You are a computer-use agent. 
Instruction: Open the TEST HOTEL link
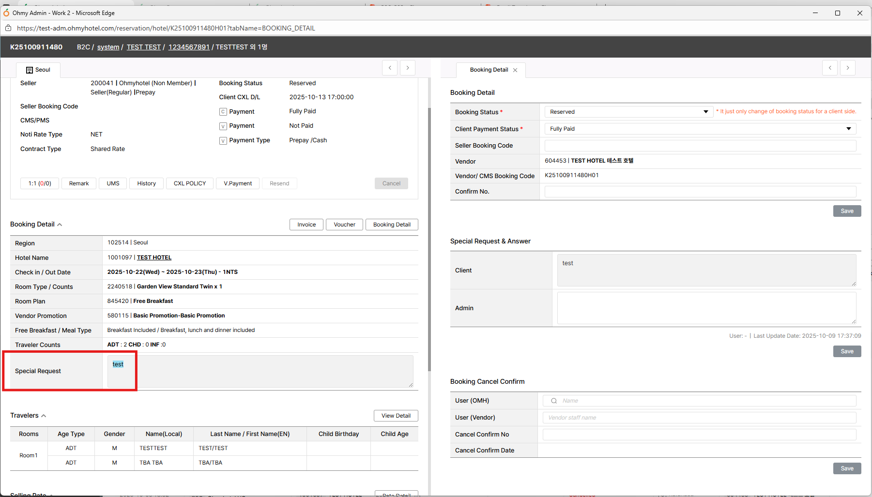[x=154, y=257]
